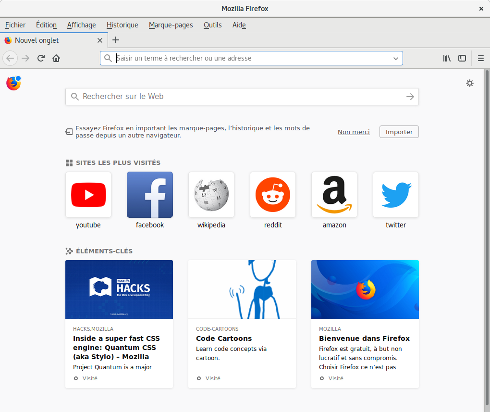This screenshot has height=412, width=490.
Task: Click the Firefox logo with notification dot
Action: tap(13, 83)
